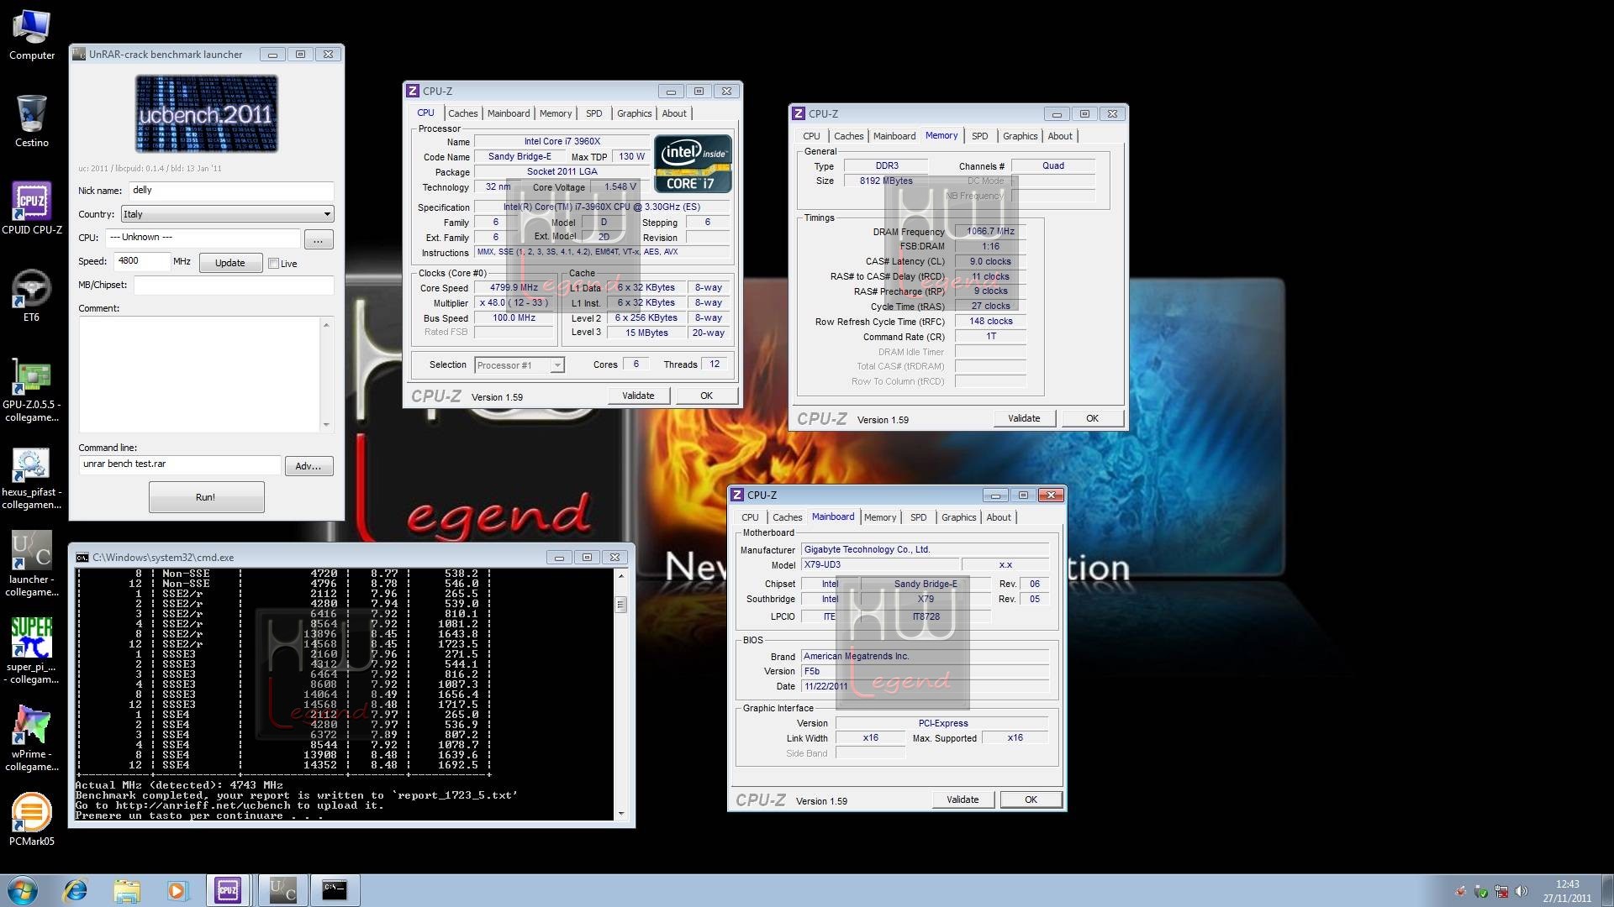Click the UnRAR-crack launcher title icon
Screen dimensions: 1614x907
point(79,55)
